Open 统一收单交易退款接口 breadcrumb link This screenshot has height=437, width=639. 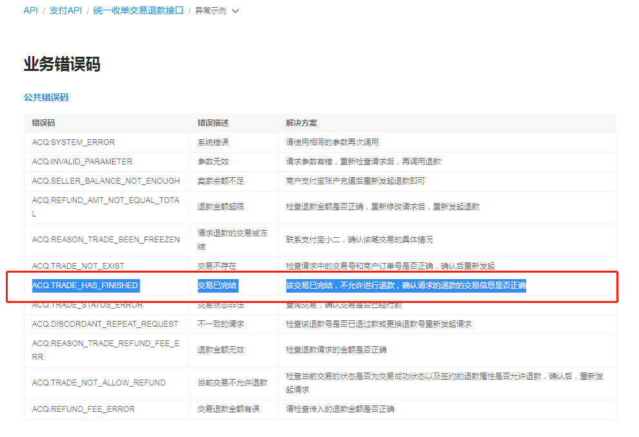[138, 10]
